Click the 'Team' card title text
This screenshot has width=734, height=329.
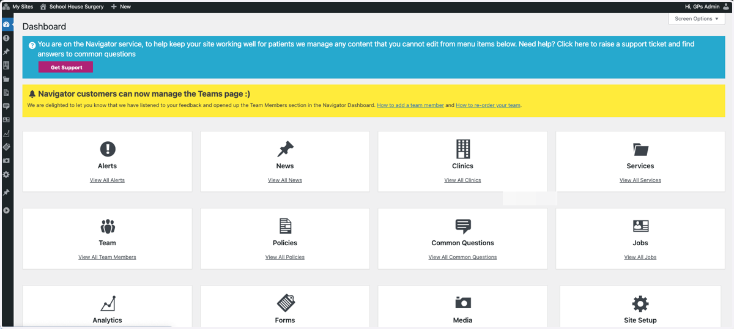pyautogui.click(x=107, y=243)
